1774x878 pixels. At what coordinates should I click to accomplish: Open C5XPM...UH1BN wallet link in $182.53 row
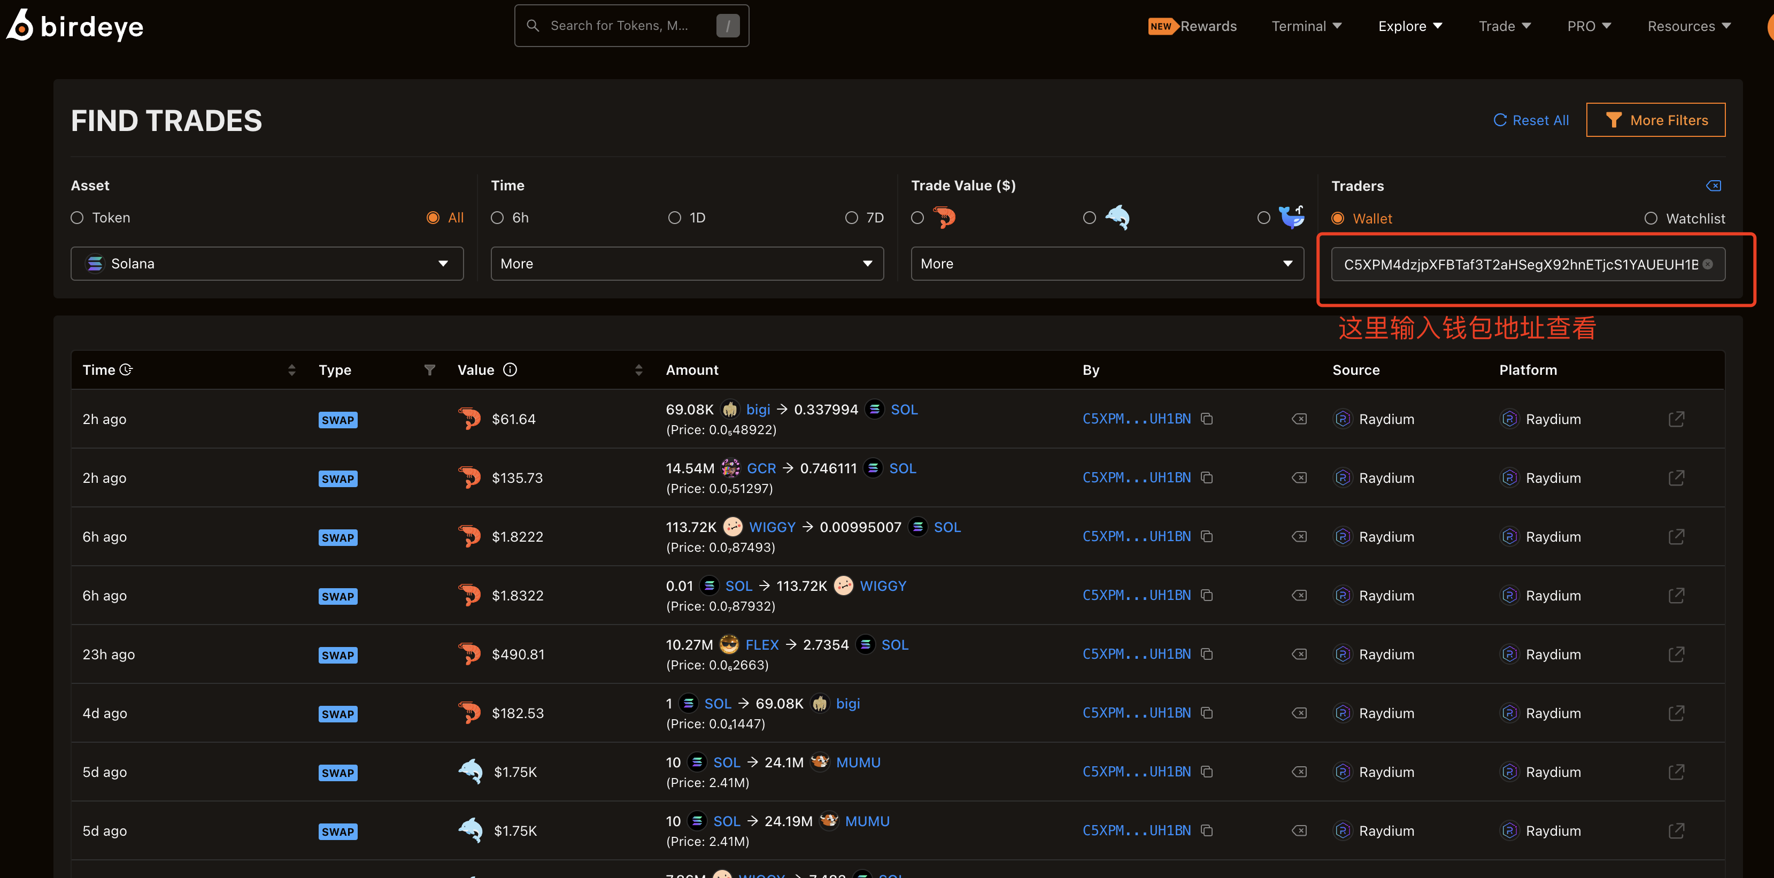(1136, 713)
